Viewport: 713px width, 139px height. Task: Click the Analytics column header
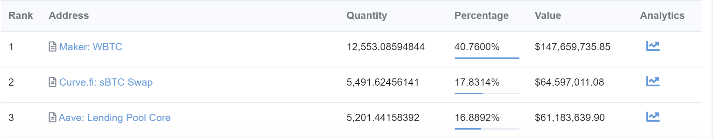662,16
